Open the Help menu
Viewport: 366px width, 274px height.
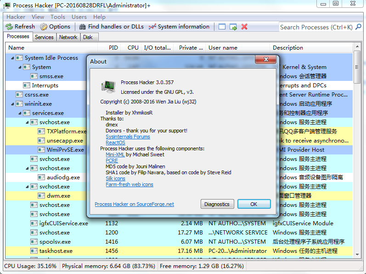click(100, 17)
